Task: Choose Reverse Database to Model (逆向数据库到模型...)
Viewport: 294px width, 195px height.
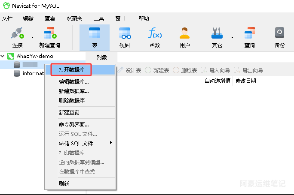Action: tap(80, 162)
